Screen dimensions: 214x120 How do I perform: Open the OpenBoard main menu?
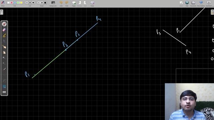click(209, 3)
